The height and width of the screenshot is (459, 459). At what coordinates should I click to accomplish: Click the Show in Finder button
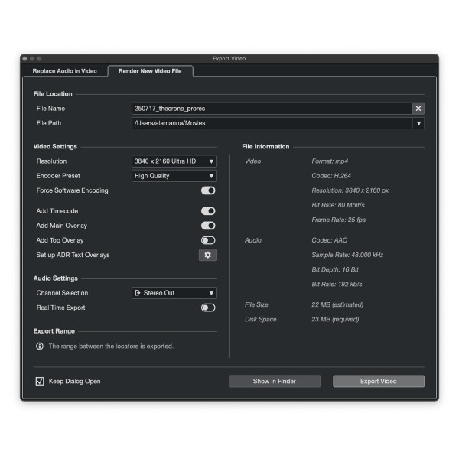275,382
